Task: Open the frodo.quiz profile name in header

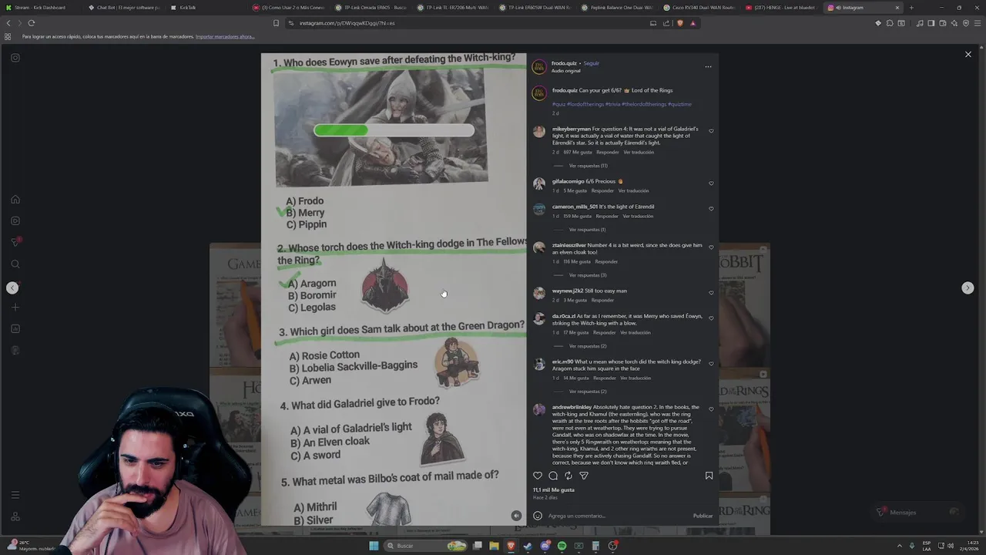Action: (564, 63)
